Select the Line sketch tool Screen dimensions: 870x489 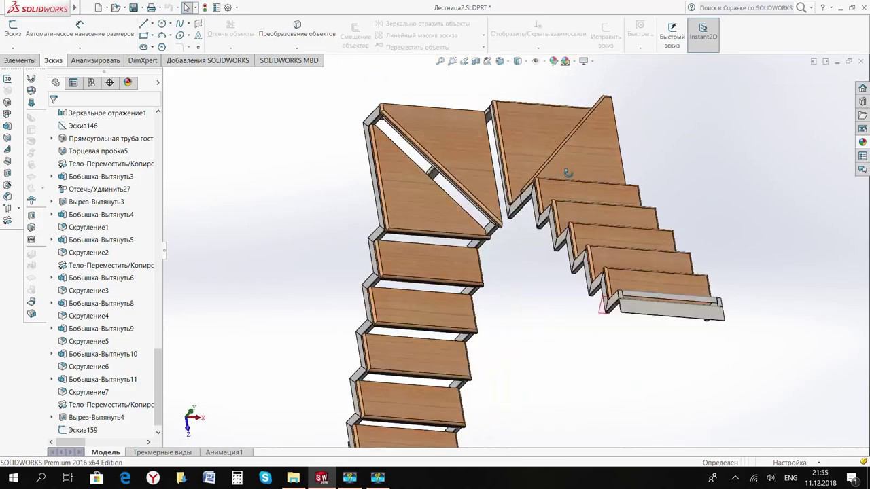(143, 24)
